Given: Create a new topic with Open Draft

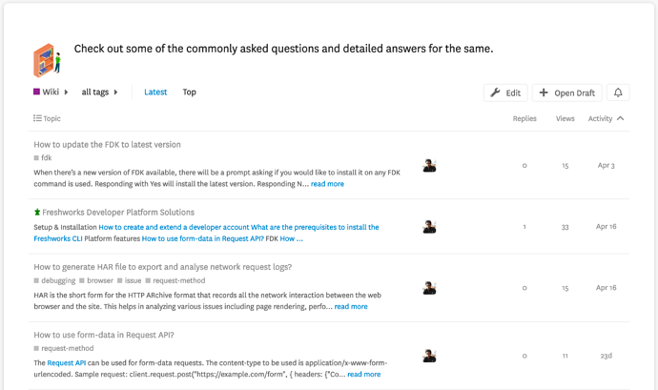Looking at the screenshot, I should click(x=567, y=92).
